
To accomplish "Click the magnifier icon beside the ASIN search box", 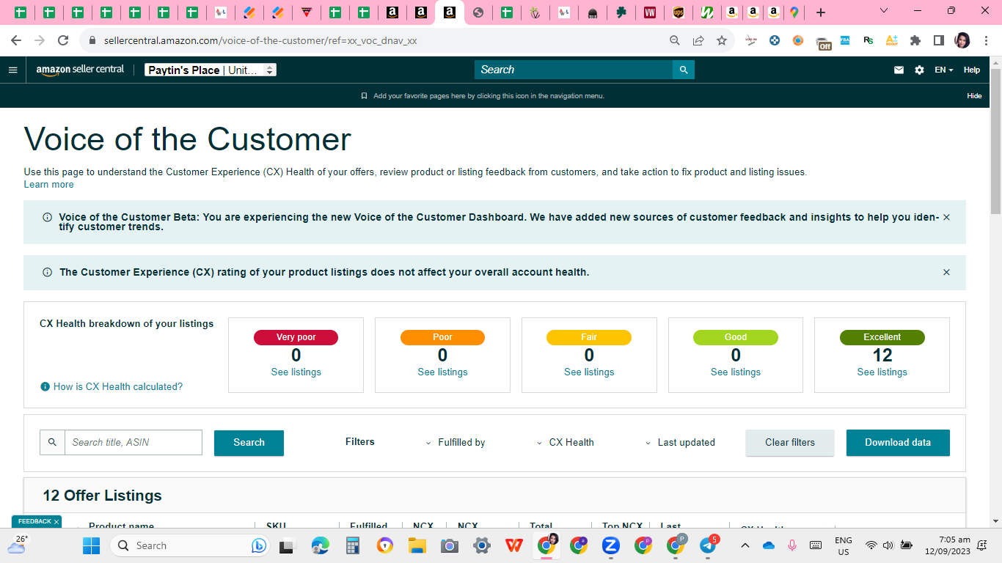I will 52,442.
